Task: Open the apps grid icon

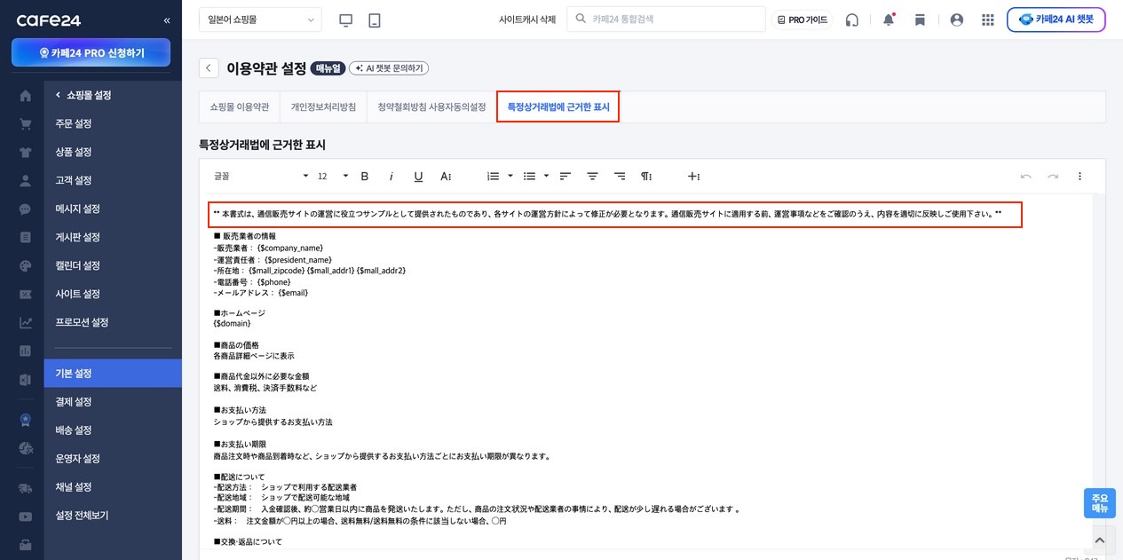Action: pyautogui.click(x=988, y=20)
